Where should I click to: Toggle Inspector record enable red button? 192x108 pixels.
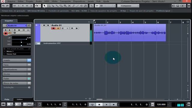coord(5,33)
